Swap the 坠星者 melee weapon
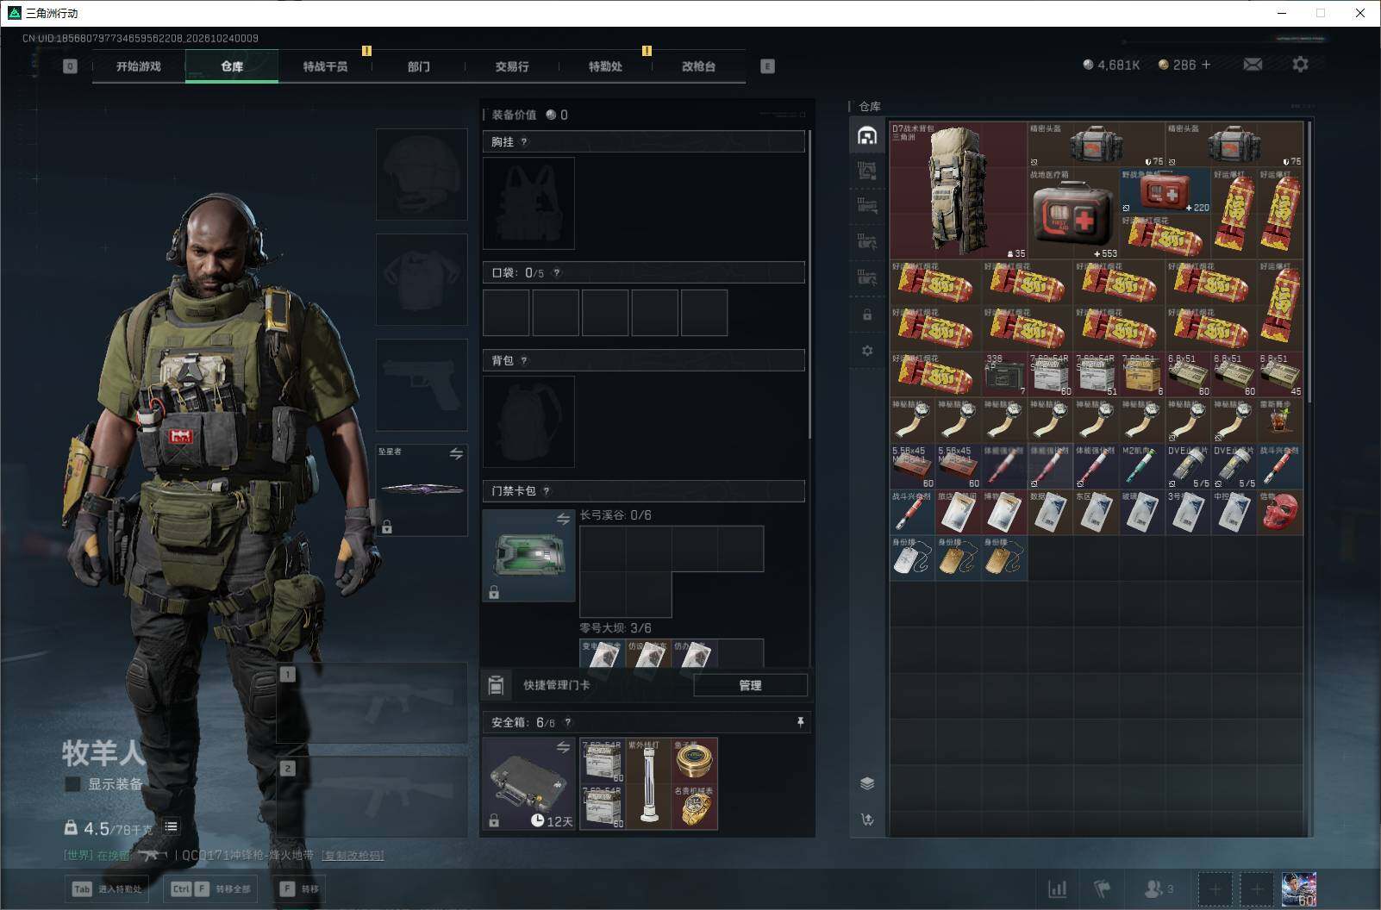 [456, 453]
